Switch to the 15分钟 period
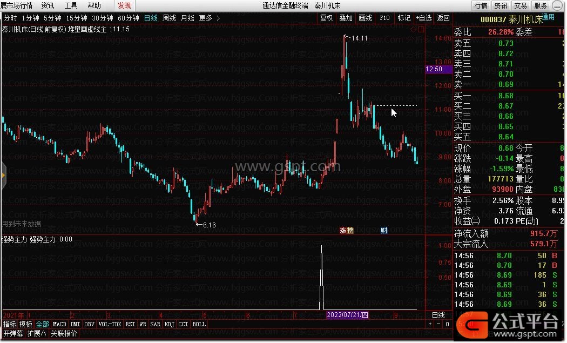This screenshot has height=343, width=567. point(76,18)
